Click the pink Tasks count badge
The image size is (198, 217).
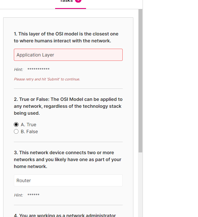pyautogui.click(x=78, y=1)
